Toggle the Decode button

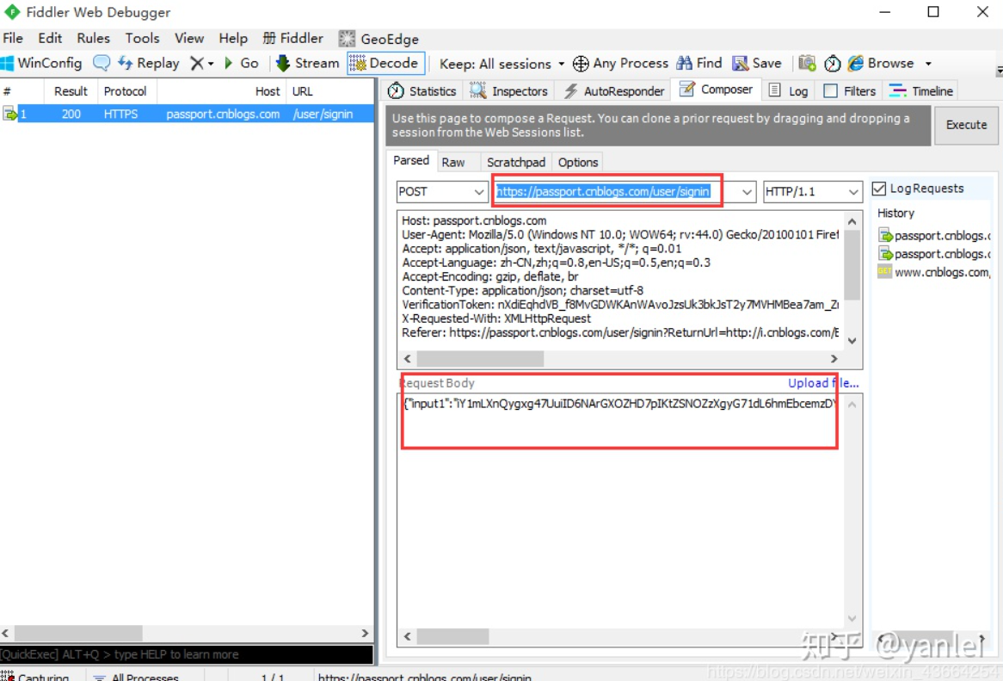pos(385,64)
